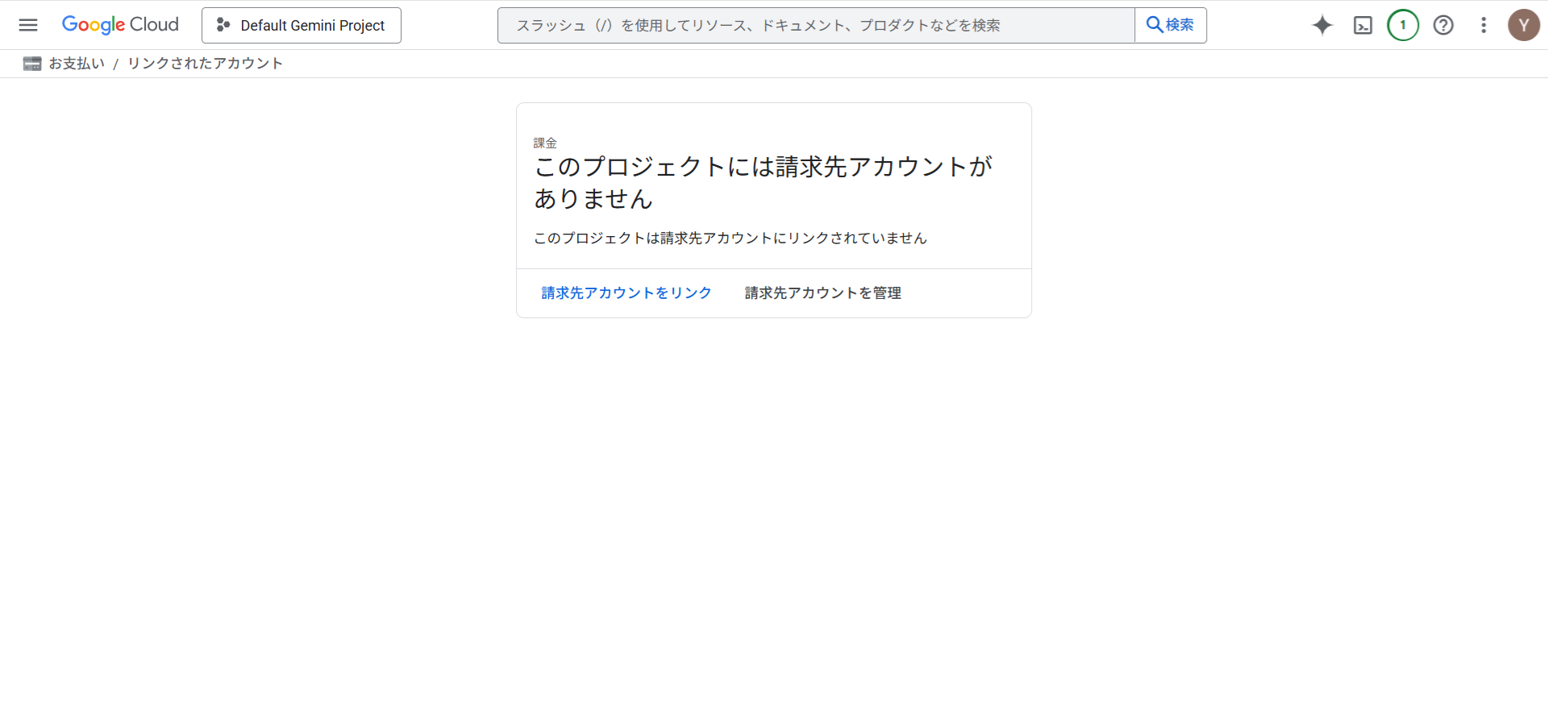Open the Default Gemini Project picker

coord(302,26)
